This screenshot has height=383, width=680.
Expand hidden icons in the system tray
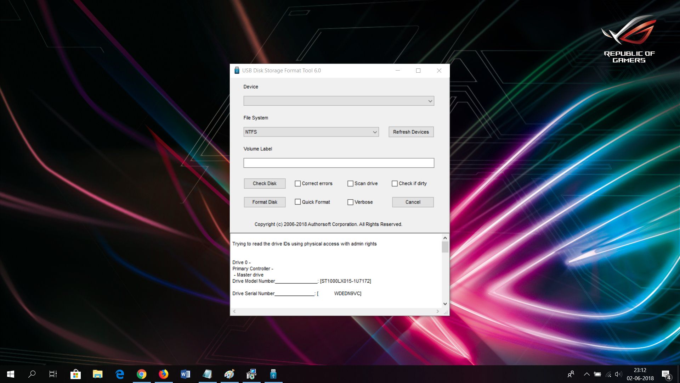point(587,374)
